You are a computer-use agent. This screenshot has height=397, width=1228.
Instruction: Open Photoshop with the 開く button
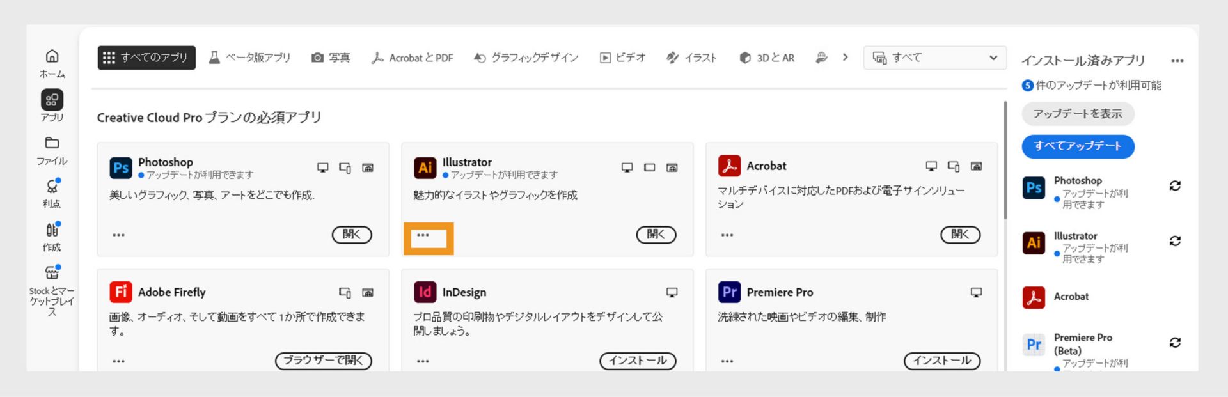click(x=352, y=235)
